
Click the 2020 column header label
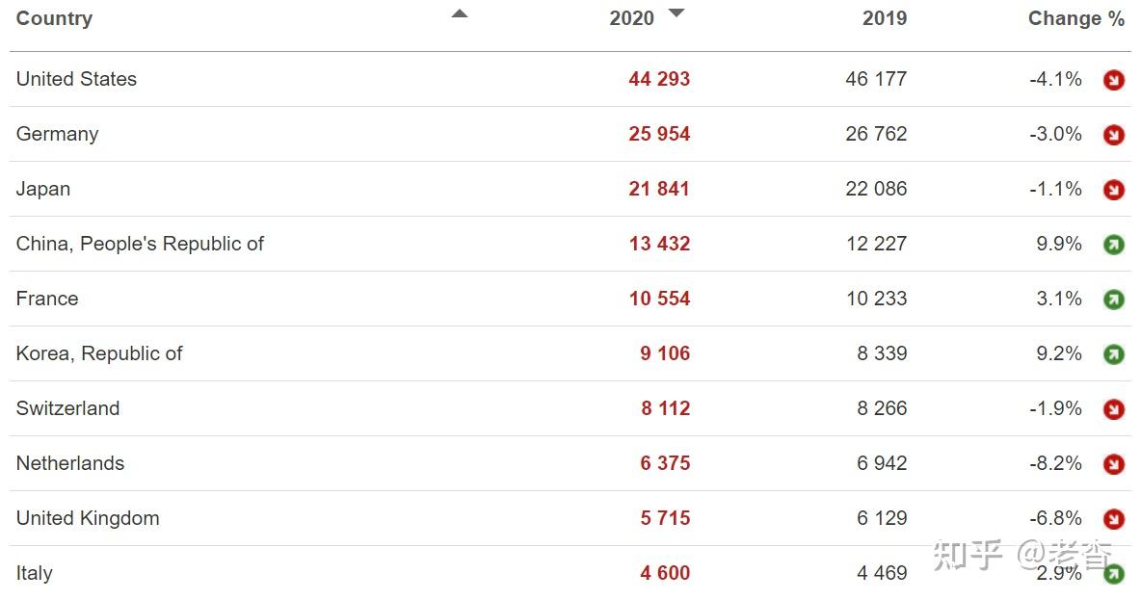631,18
